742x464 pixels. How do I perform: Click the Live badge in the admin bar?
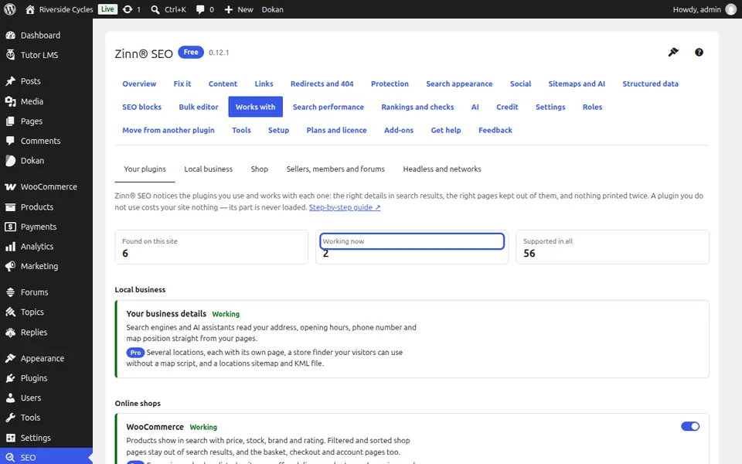[107, 9]
